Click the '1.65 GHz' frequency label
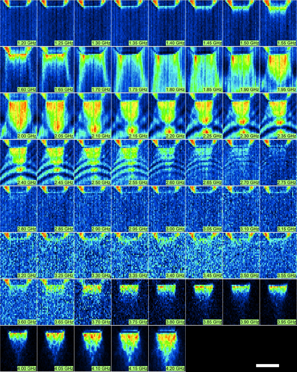This screenshot has height=372, width=297. pos(64,90)
